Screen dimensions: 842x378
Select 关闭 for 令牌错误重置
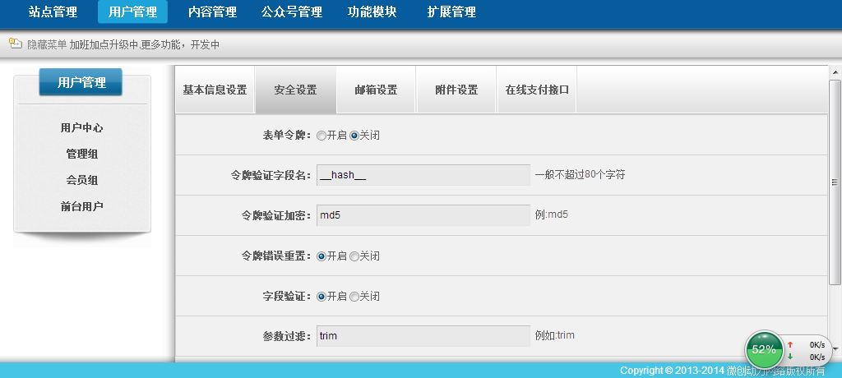[354, 256]
